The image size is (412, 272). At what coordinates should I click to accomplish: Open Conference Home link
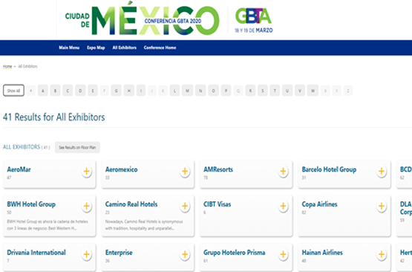click(160, 48)
